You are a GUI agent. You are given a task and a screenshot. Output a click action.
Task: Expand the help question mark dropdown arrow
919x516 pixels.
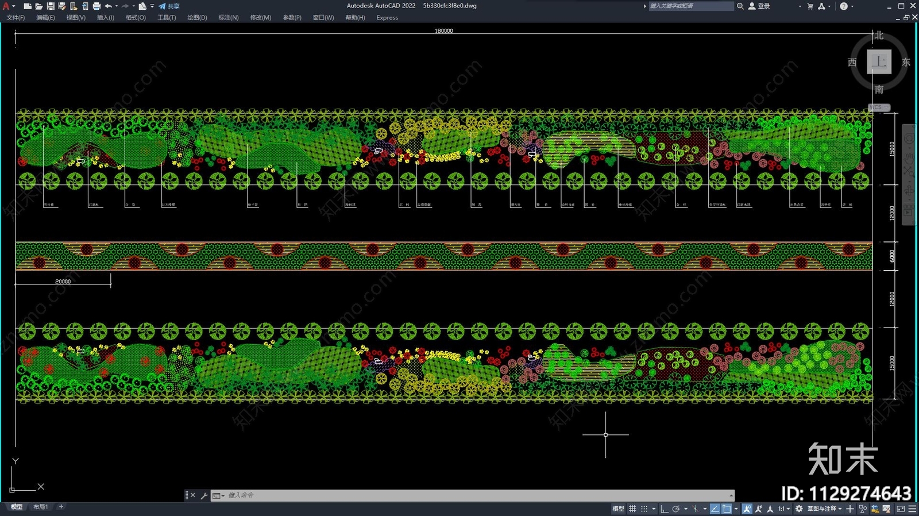(852, 6)
